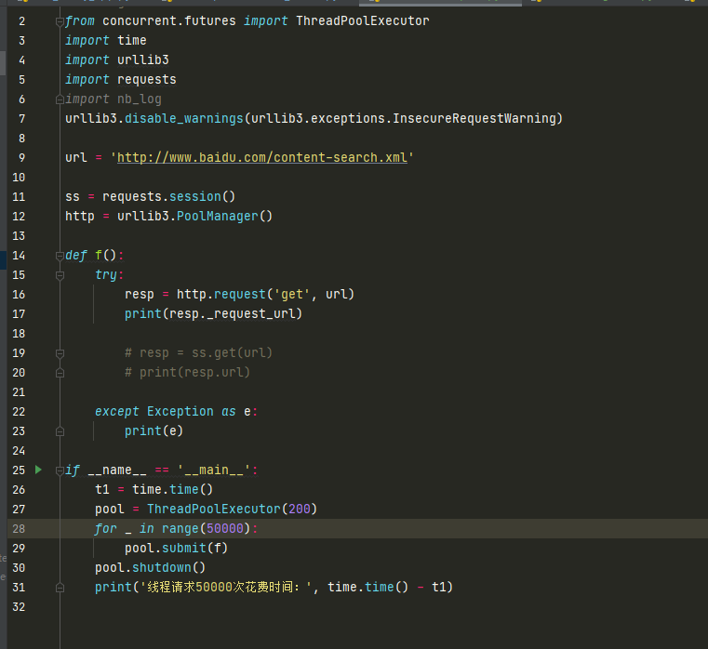
Task: Open the baidu content-search.xml URL link
Action: [261, 157]
